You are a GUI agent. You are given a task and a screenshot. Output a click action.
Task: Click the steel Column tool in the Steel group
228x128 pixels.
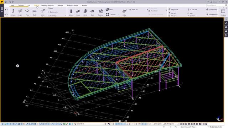pos(13,12)
